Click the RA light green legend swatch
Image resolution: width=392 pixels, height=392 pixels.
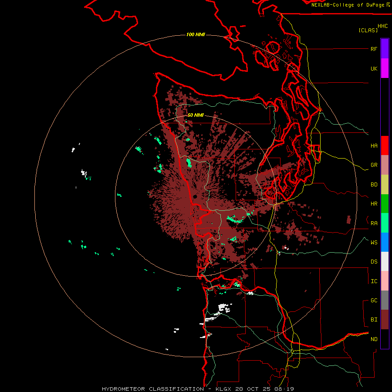385,223
